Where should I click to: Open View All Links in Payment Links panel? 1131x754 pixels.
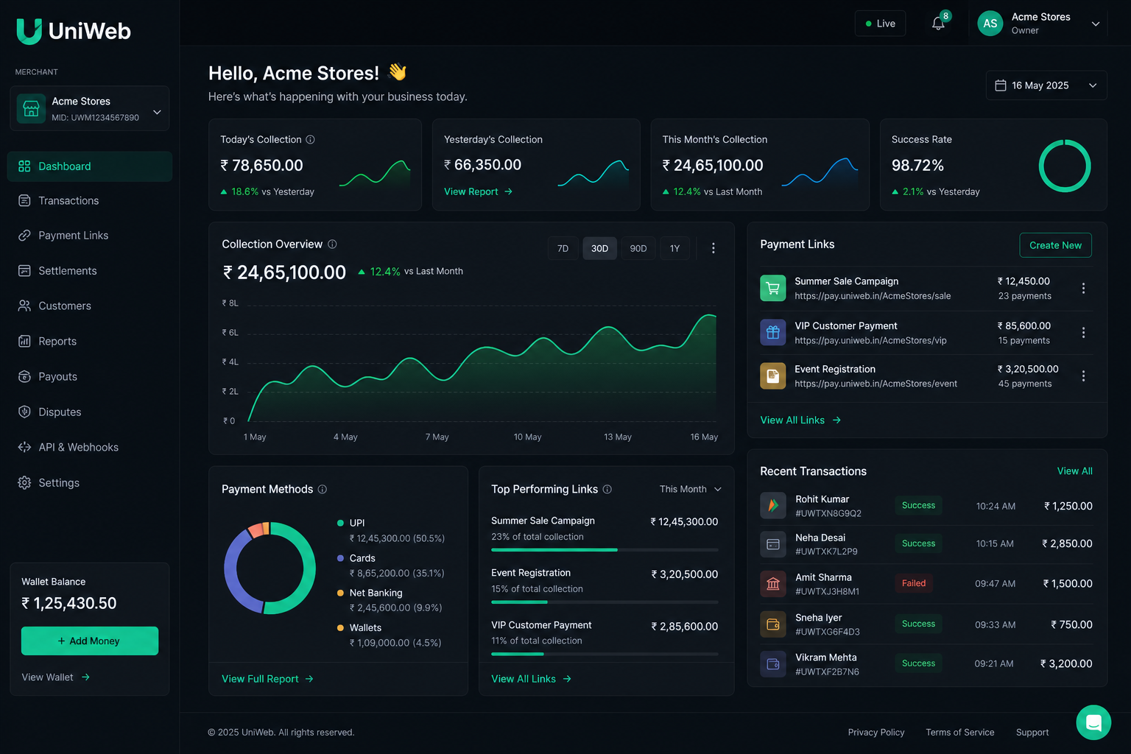click(x=800, y=420)
